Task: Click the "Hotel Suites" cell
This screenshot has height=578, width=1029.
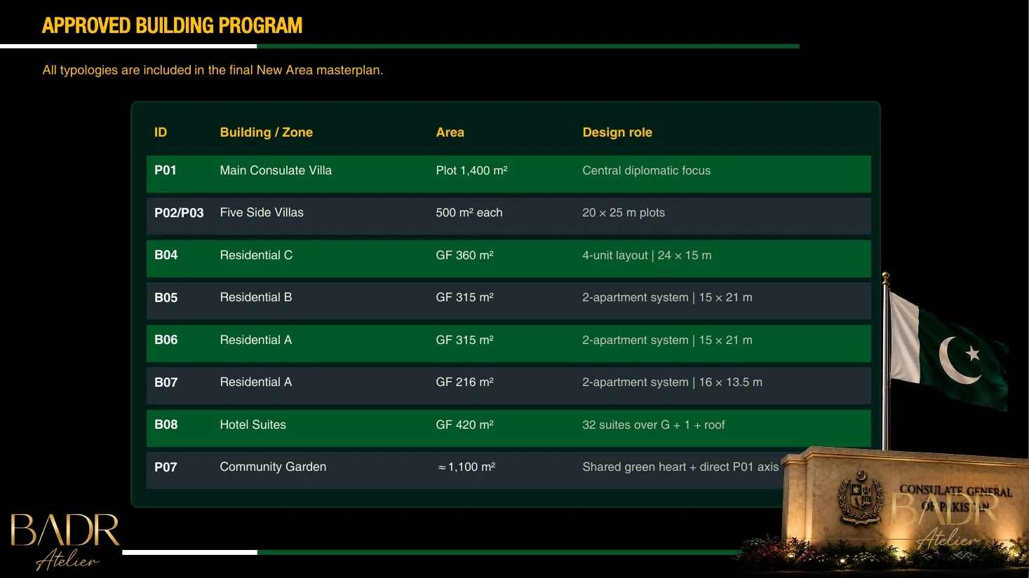Action: (253, 425)
